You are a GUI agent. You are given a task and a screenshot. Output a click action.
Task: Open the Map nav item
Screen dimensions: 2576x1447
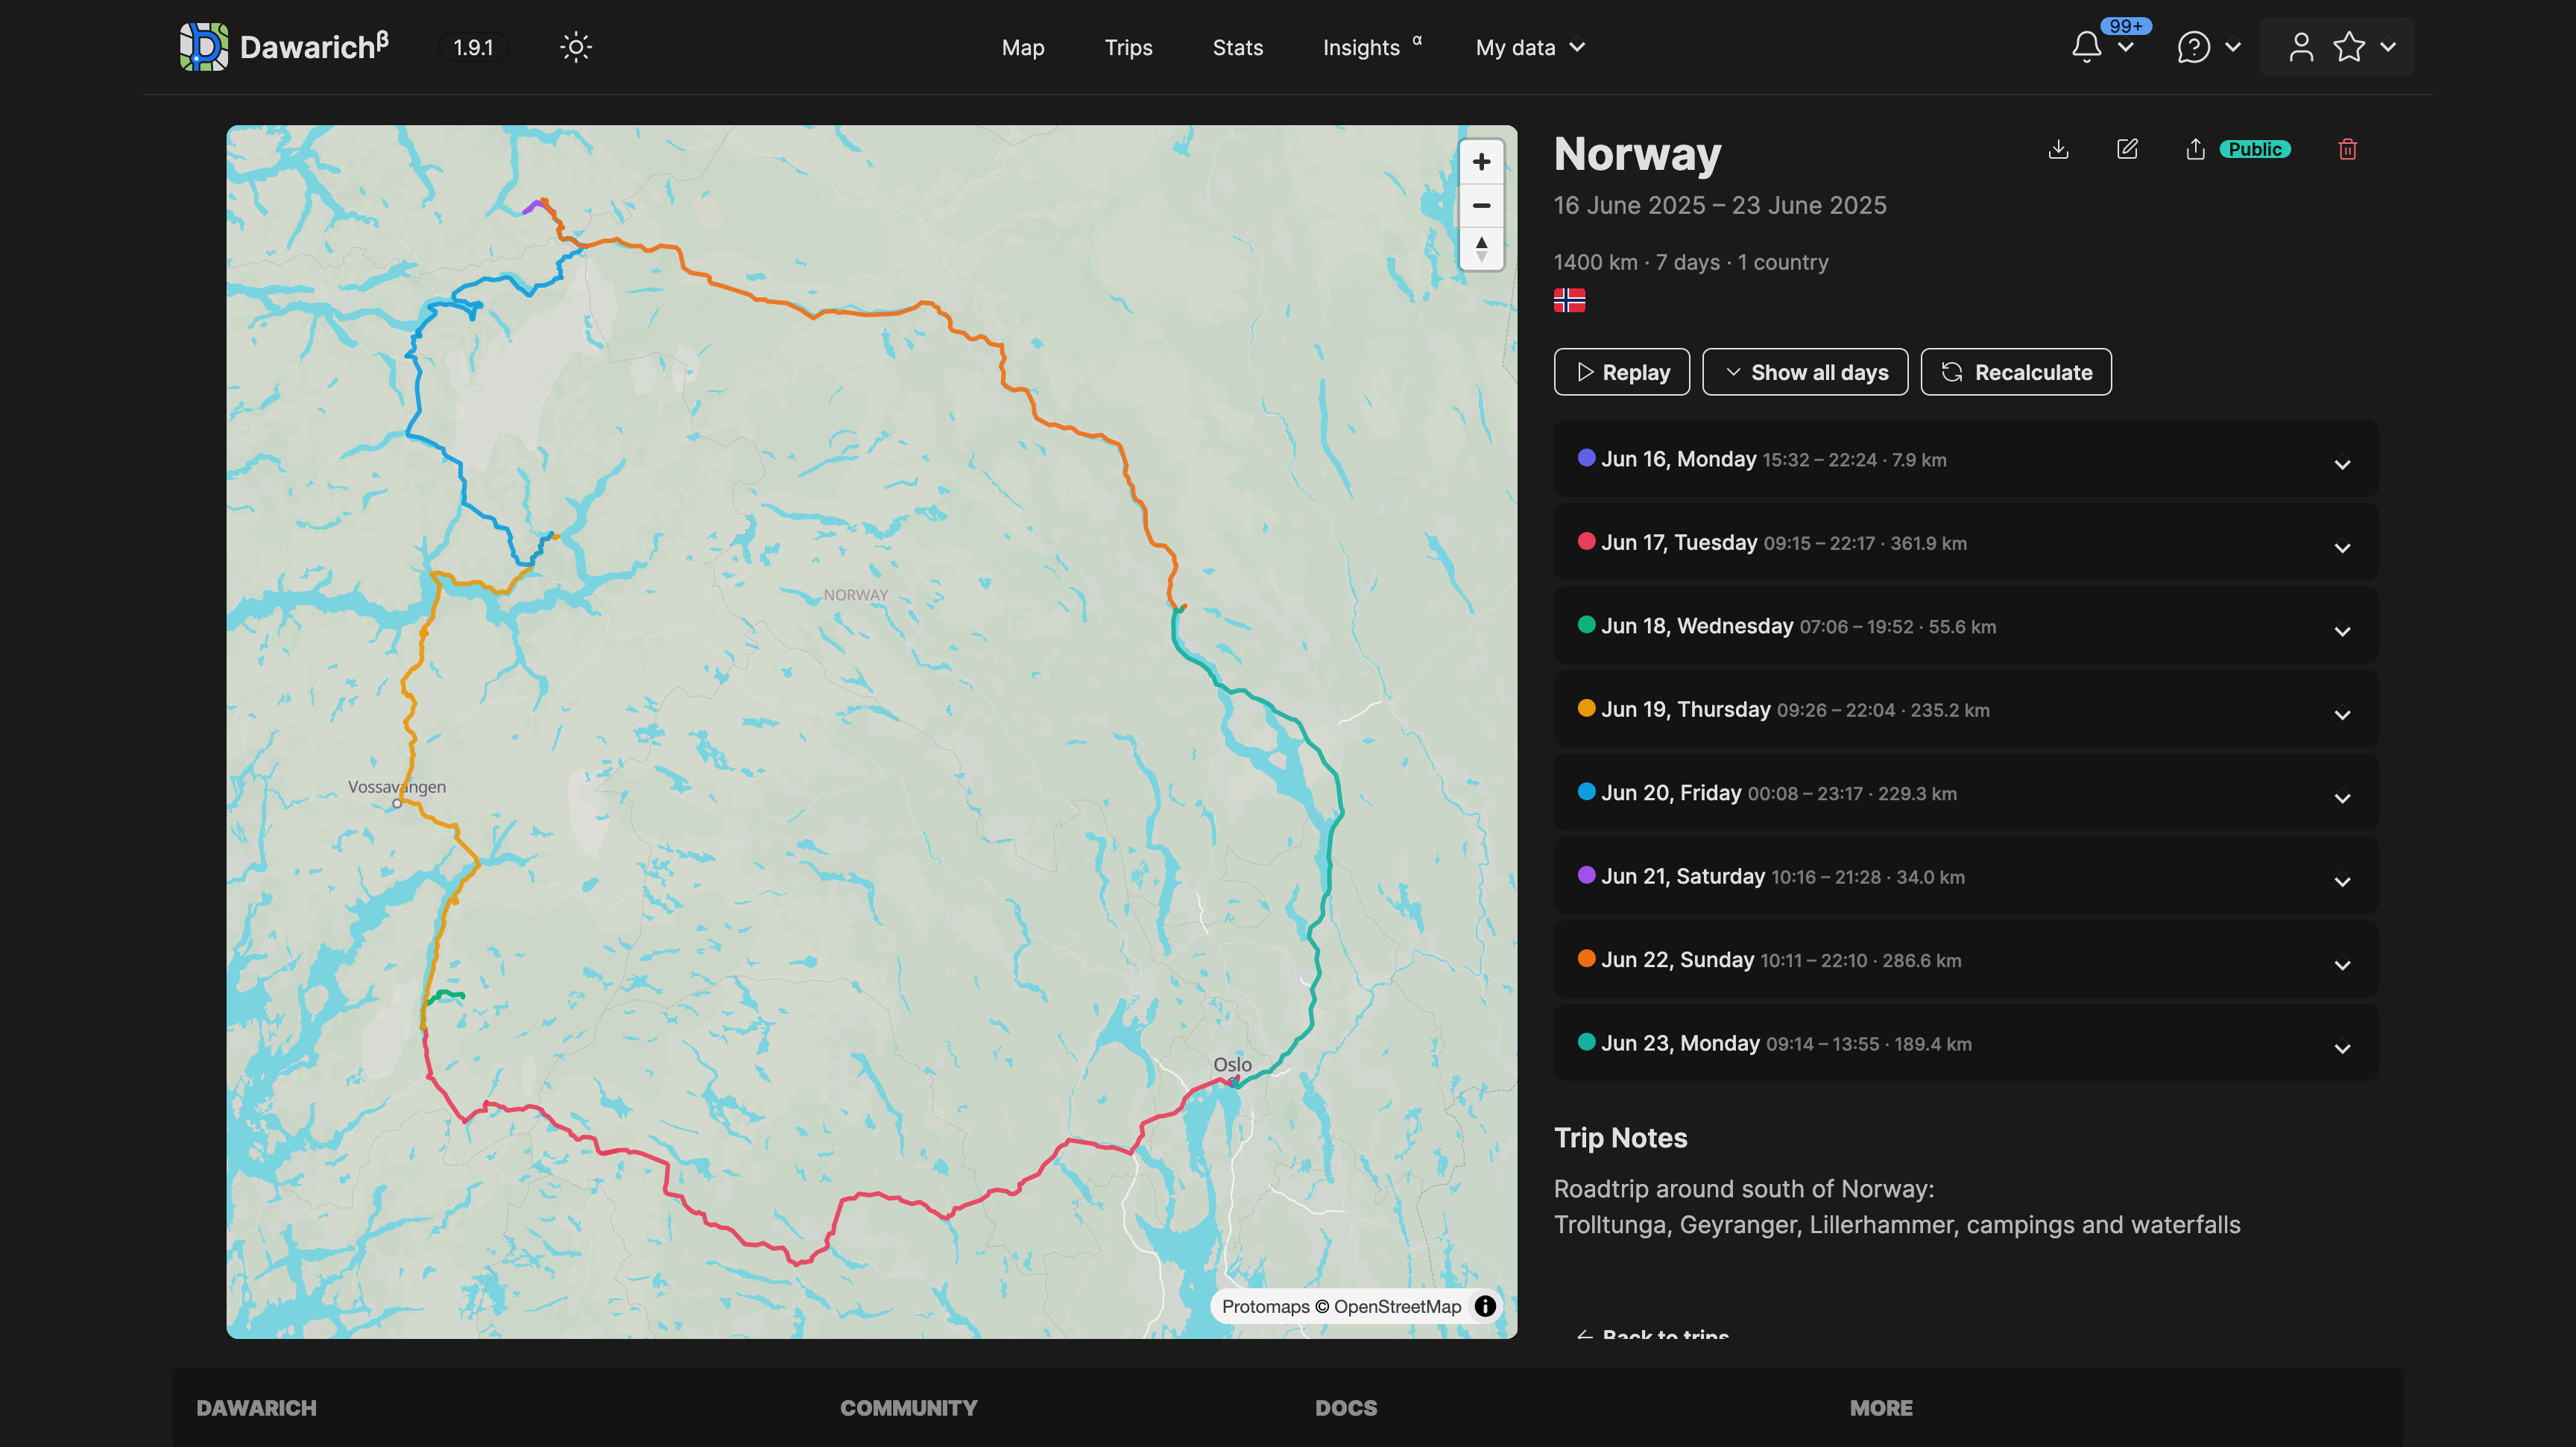(x=1022, y=48)
